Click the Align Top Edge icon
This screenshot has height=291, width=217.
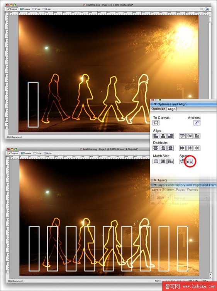(182, 136)
